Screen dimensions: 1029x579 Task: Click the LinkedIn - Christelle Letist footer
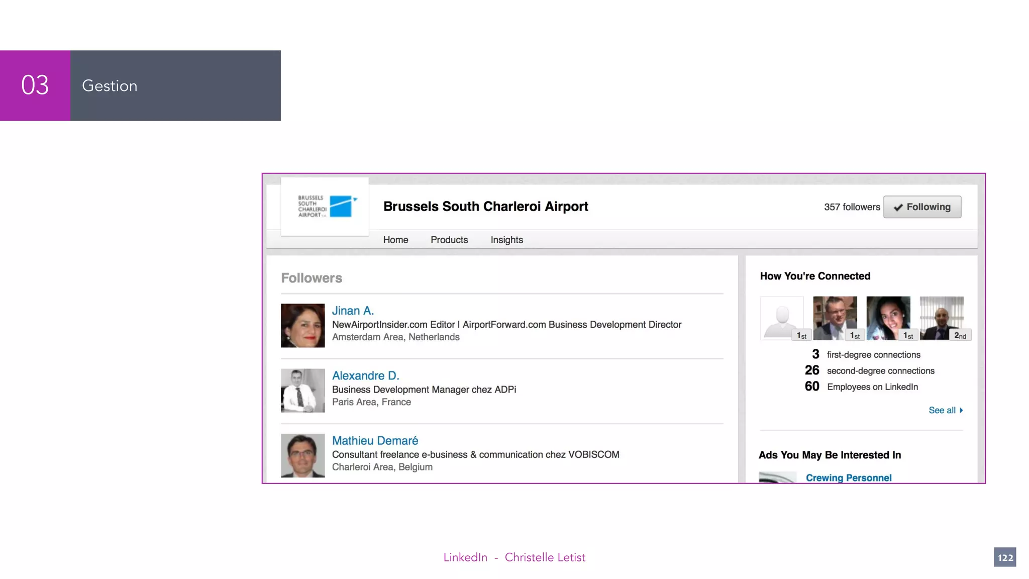coord(514,557)
